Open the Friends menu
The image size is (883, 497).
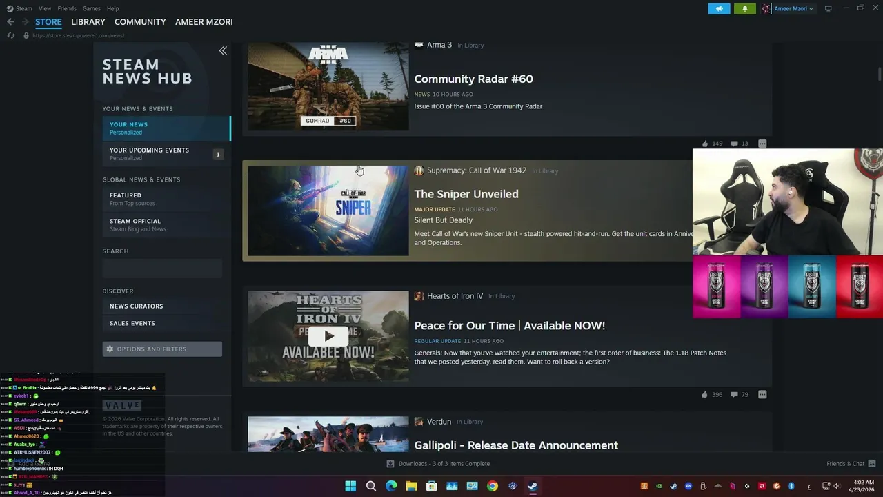tap(67, 8)
